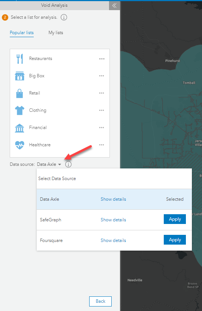Screen dimensions: 202x311
Task: Open more options for Clothing
Action: [x=102, y=110]
